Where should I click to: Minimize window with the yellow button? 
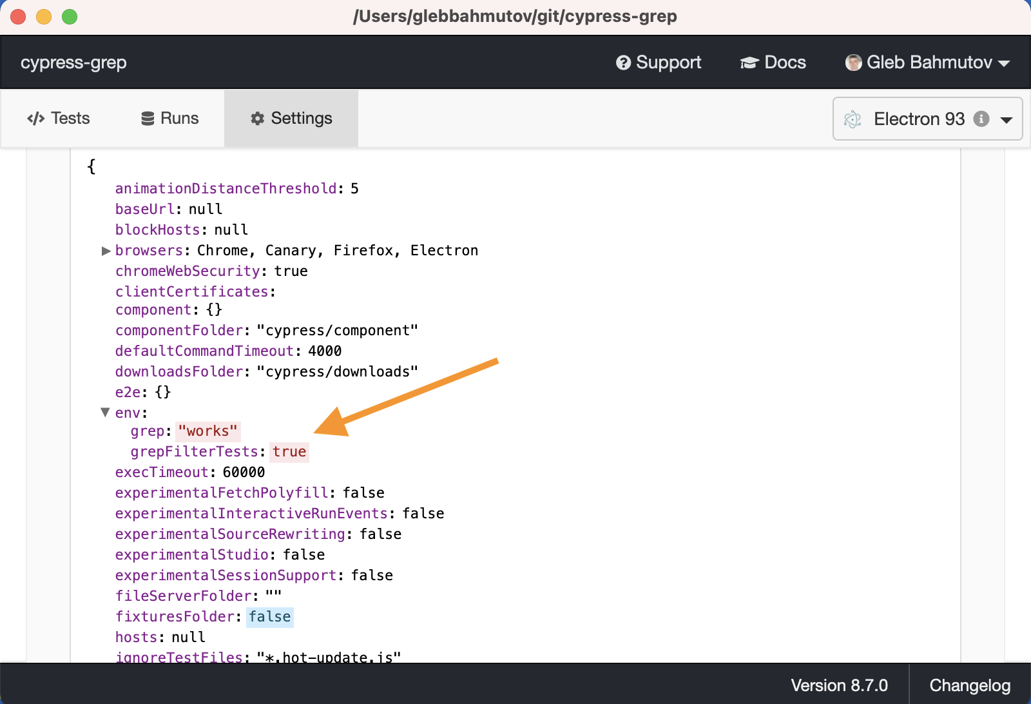pyautogui.click(x=44, y=17)
